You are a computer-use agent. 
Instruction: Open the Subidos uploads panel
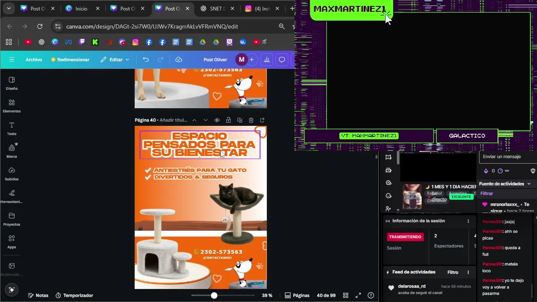12,174
